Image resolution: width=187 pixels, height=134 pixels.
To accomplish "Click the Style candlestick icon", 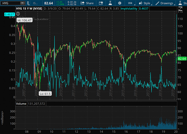I will 141,3.
